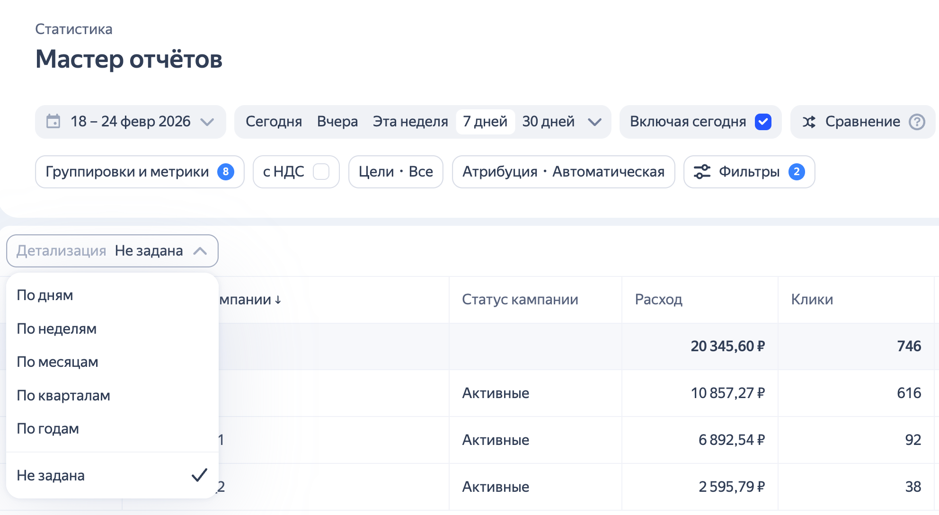Enable the с НДС checkbox
This screenshot has height=515, width=939.
click(x=321, y=172)
